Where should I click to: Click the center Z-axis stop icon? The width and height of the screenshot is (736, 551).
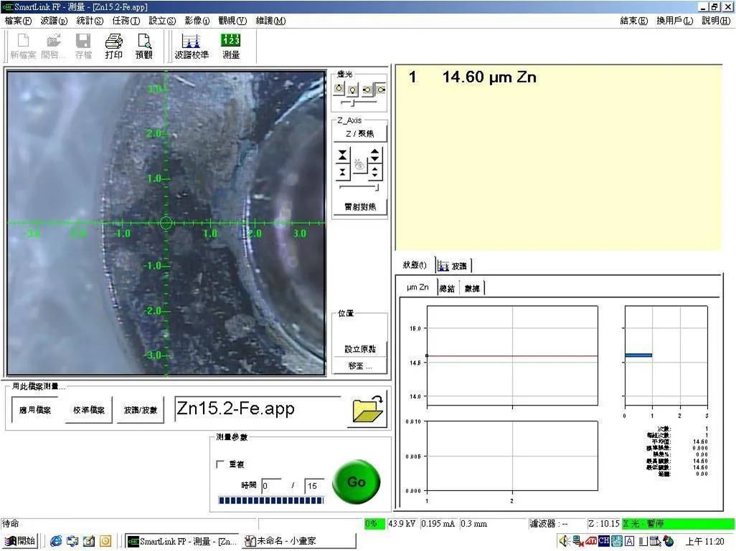(x=359, y=165)
